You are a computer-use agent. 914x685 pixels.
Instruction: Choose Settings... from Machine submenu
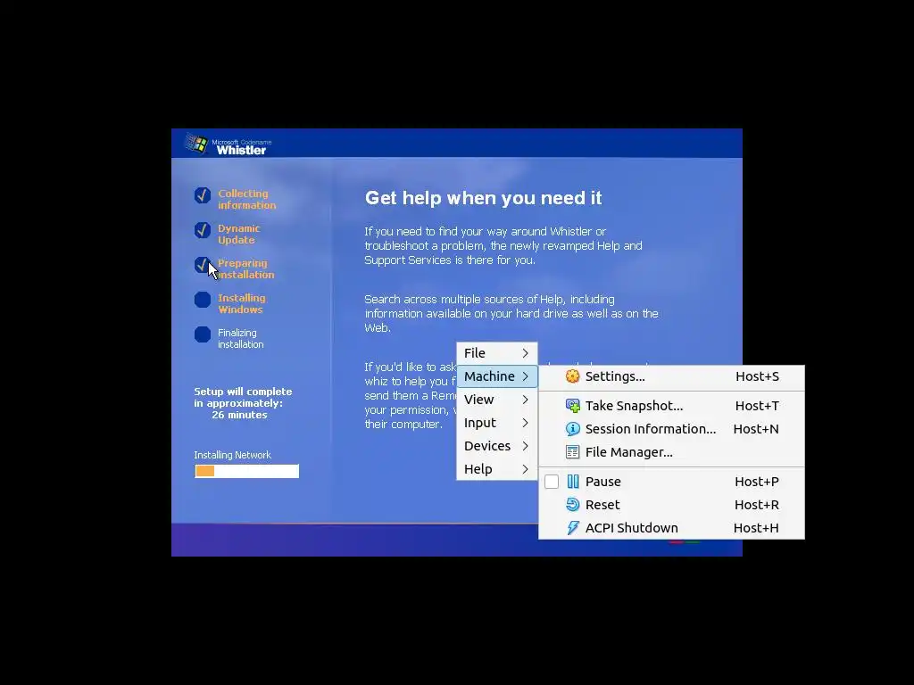tap(671, 376)
